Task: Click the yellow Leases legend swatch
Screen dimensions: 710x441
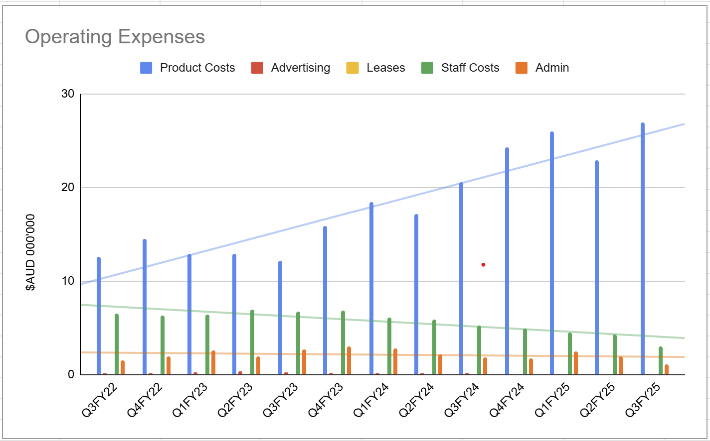Action: 353,68
